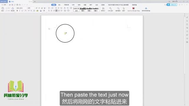Image resolution: width=189 pixels, height=106 pixels.
Task: Click the increase font size icon
Action: point(37,8)
